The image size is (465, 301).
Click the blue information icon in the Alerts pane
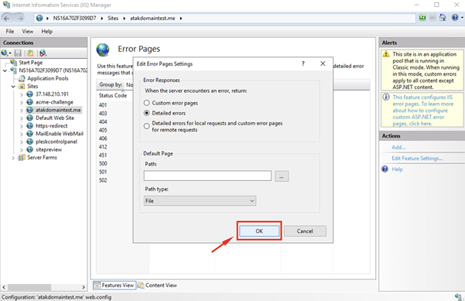(x=386, y=97)
